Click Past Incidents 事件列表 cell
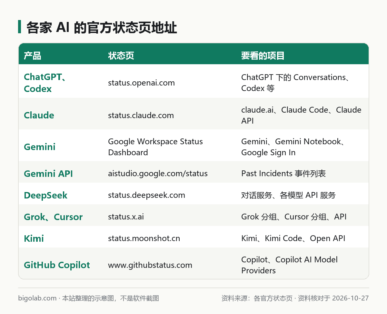387x314 pixels. pyautogui.click(x=283, y=173)
